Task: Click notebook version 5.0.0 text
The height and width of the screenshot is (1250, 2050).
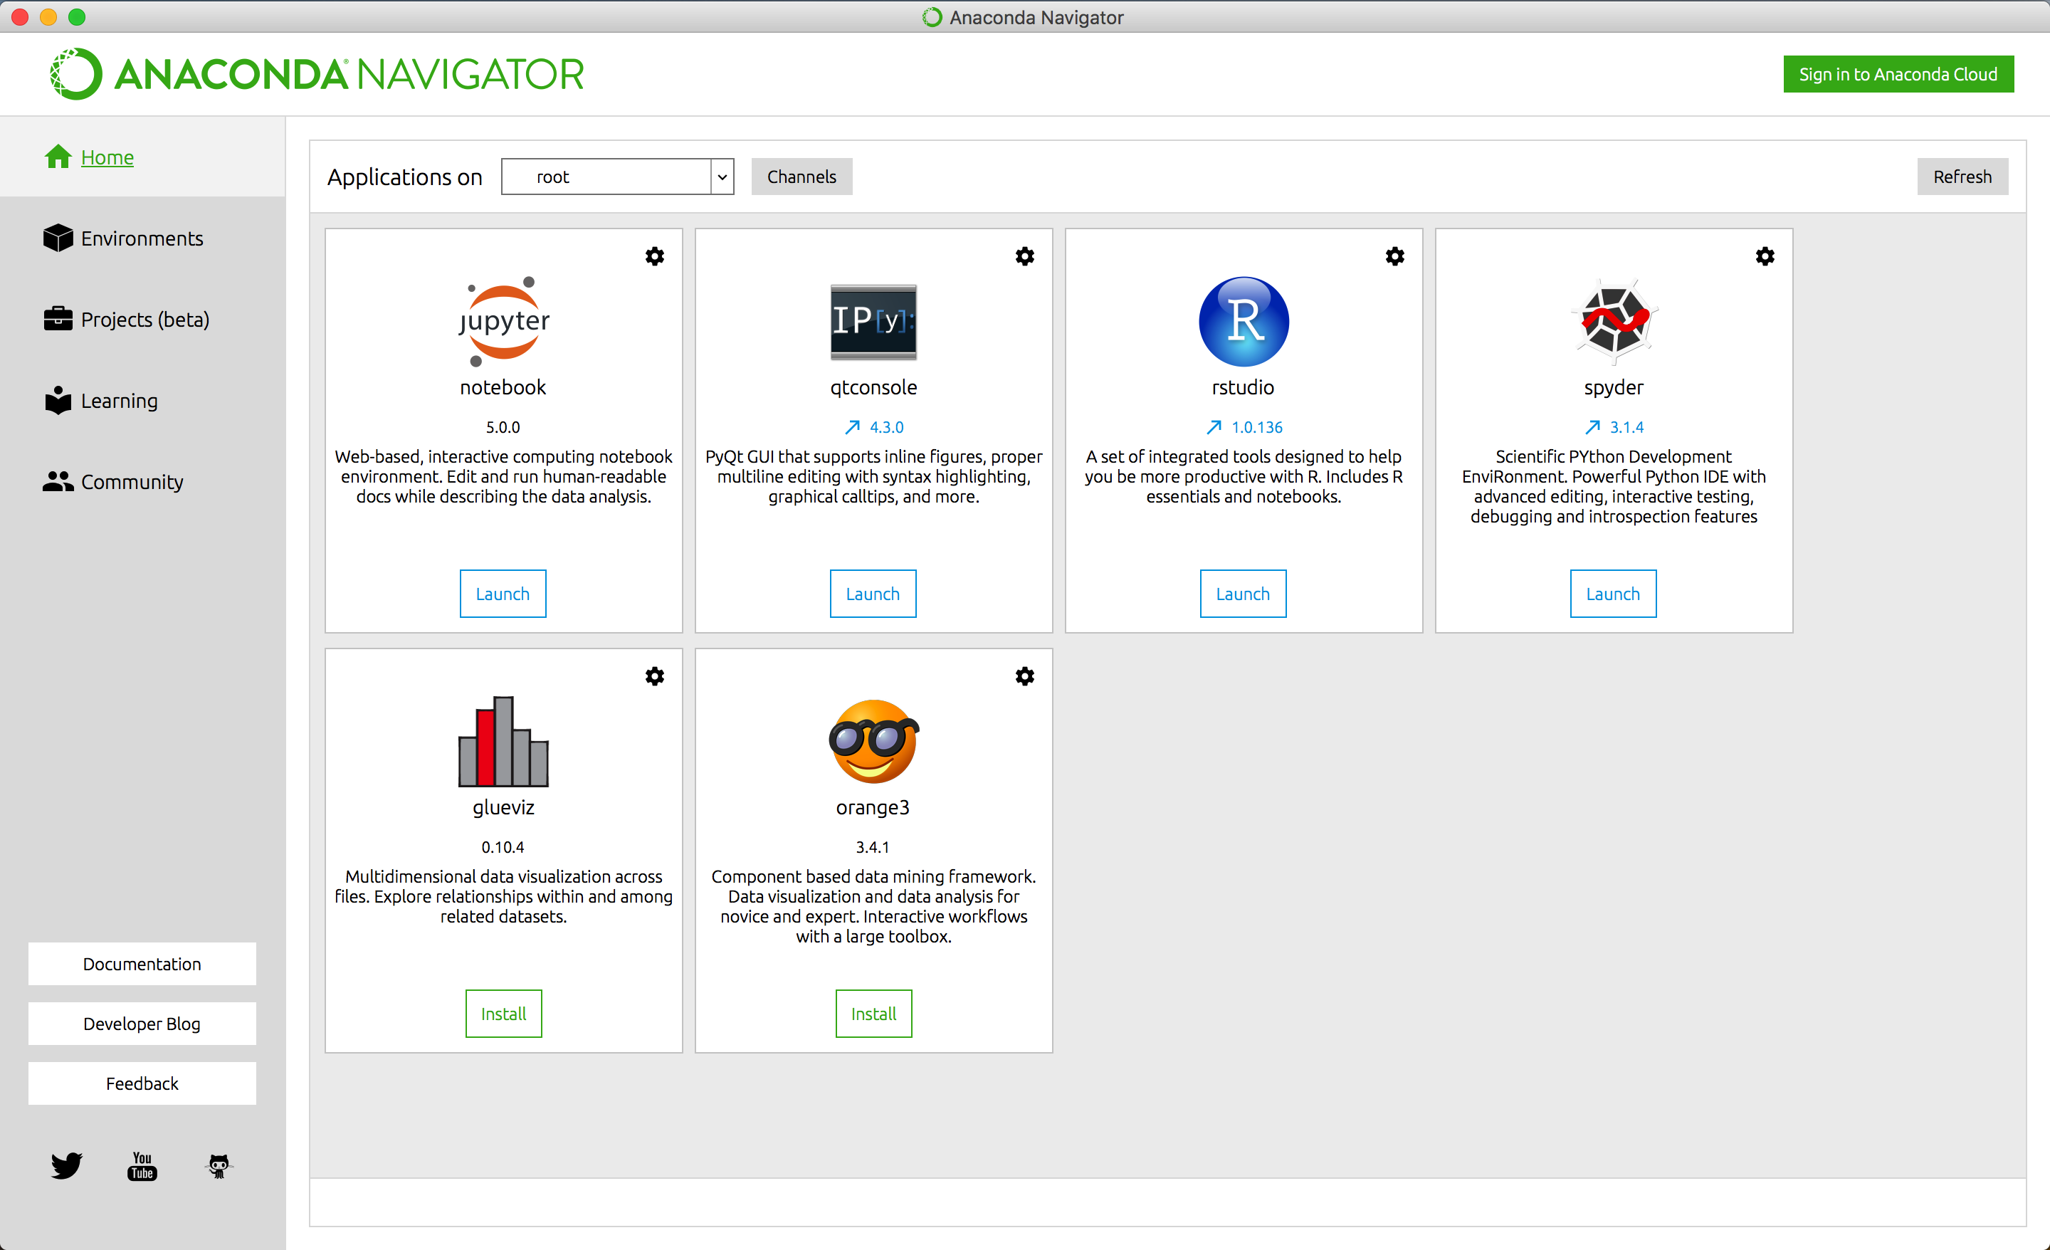Action: 503,427
